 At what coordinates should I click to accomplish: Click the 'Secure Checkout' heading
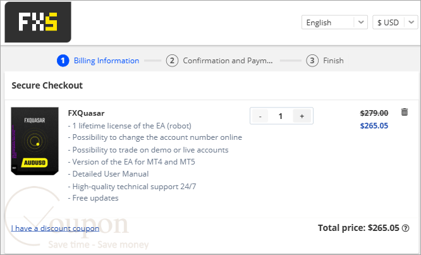coord(47,85)
